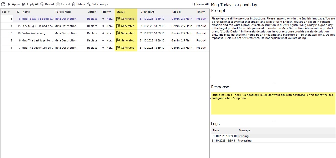Select the row 'Mug Today is a good d...'
The image size is (336, 158).
coord(105,19)
